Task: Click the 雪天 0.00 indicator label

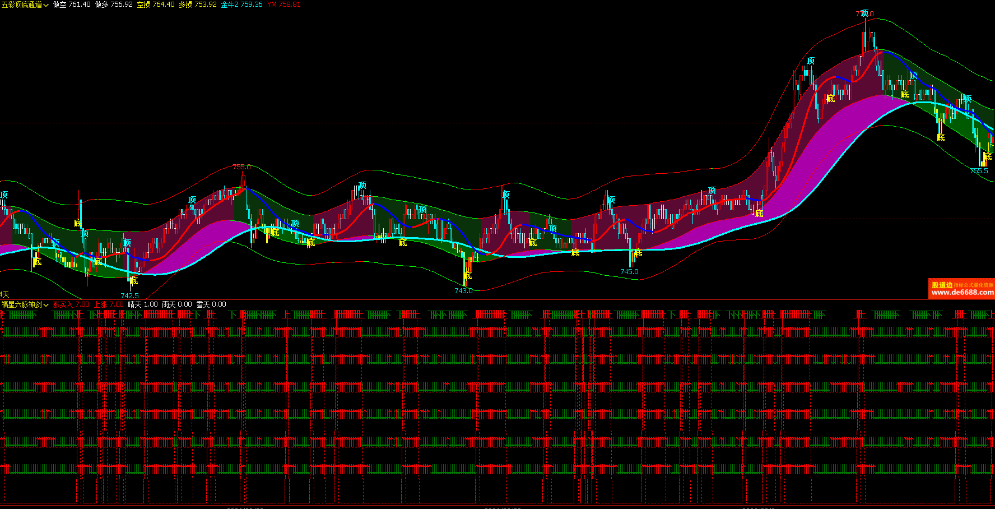Action: tap(211, 304)
